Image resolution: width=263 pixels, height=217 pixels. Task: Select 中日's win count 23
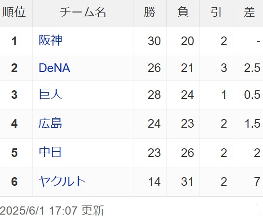(x=154, y=153)
